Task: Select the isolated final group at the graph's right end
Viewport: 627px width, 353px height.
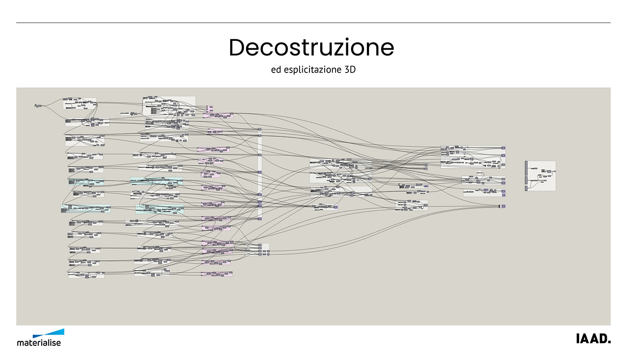Action: [540, 176]
